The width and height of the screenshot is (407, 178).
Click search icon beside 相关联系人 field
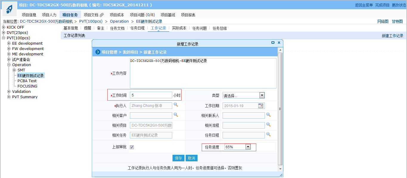268,115
